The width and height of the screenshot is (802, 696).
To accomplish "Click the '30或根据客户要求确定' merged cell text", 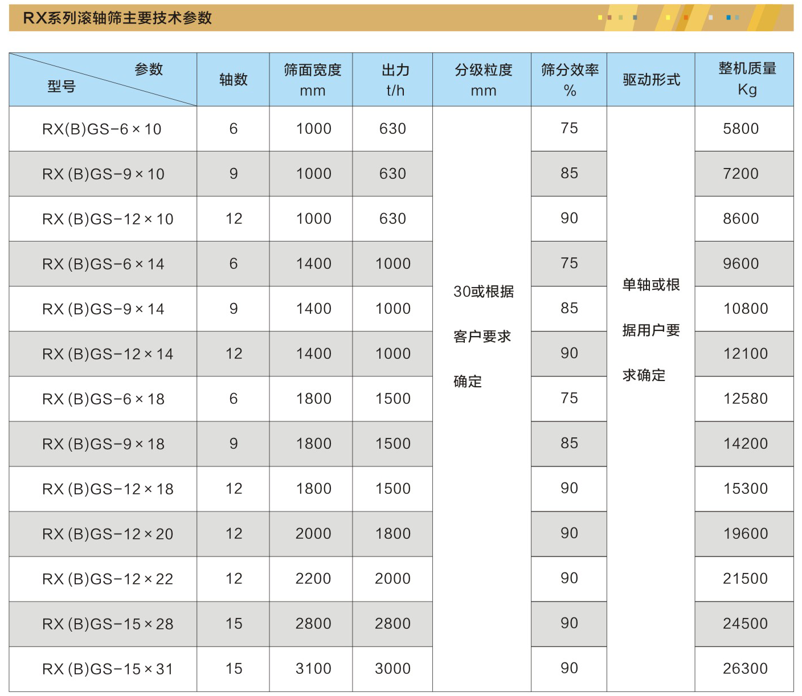I will [483, 336].
